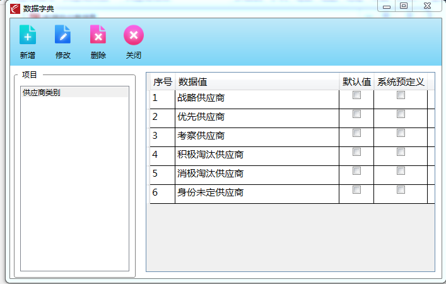Toggle 系统预定义 checkbox for 身份未定供应商
The height and width of the screenshot is (284, 446).
coord(401,190)
